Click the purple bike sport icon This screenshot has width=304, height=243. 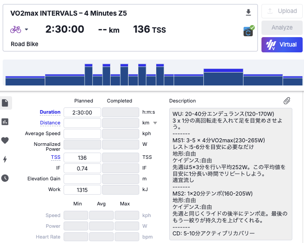[16, 30]
